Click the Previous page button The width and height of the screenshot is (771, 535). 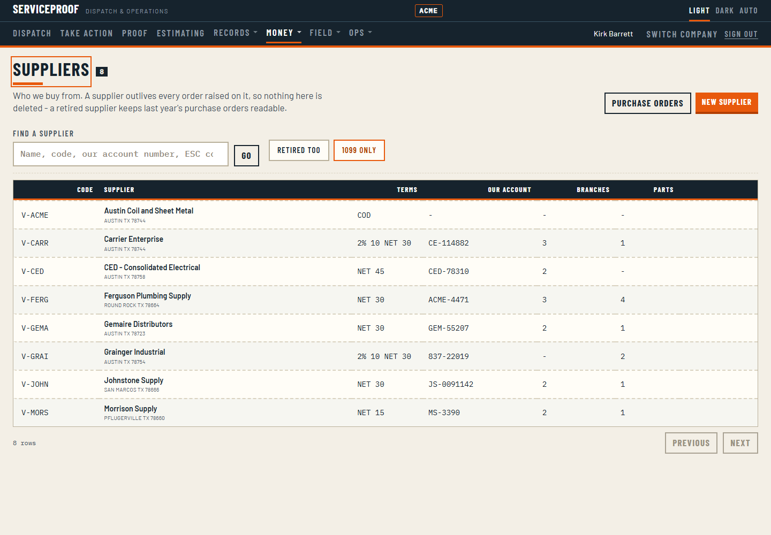(x=691, y=443)
